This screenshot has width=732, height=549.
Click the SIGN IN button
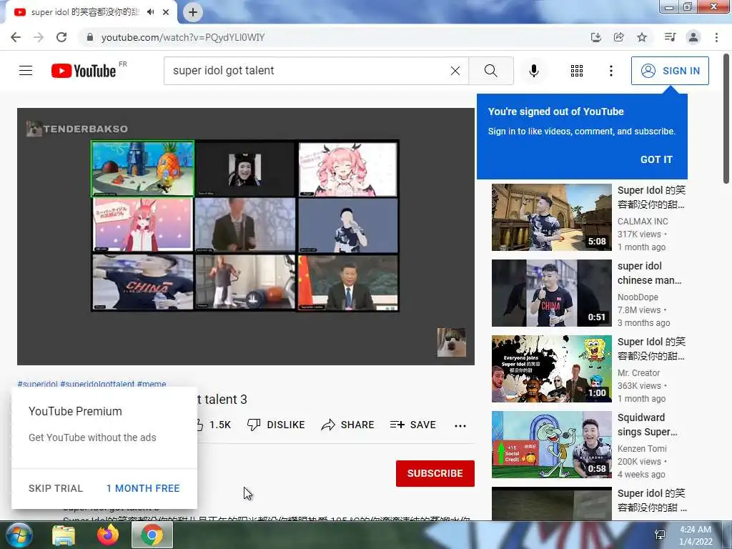pyautogui.click(x=670, y=71)
